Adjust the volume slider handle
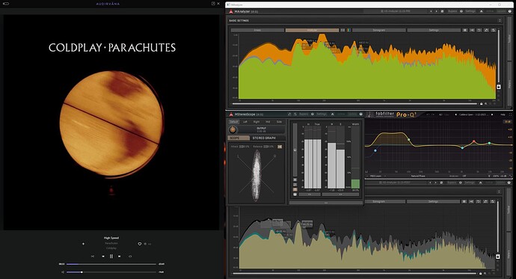The height and width of the screenshot is (279, 516). tap(82, 272)
